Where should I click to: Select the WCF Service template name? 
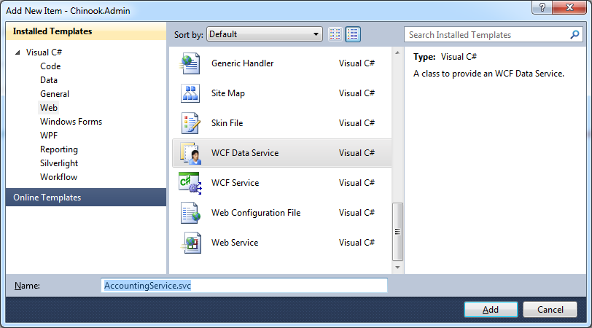235,183
